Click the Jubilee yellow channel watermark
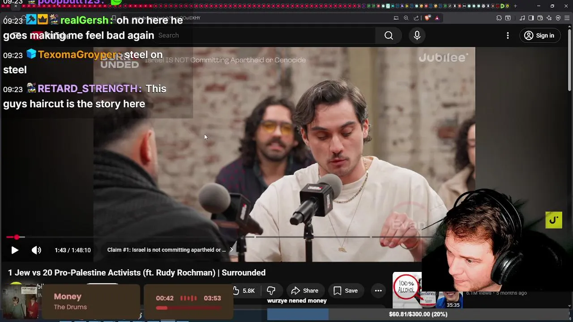Image resolution: width=573 pixels, height=322 pixels. pos(554,220)
